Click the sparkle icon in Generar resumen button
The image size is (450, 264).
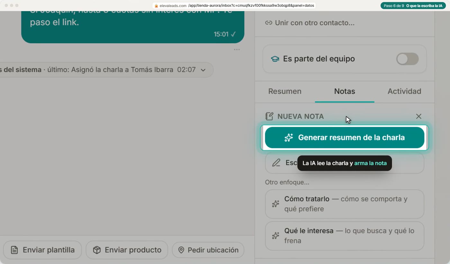pyautogui.click(x=289, y=137)
